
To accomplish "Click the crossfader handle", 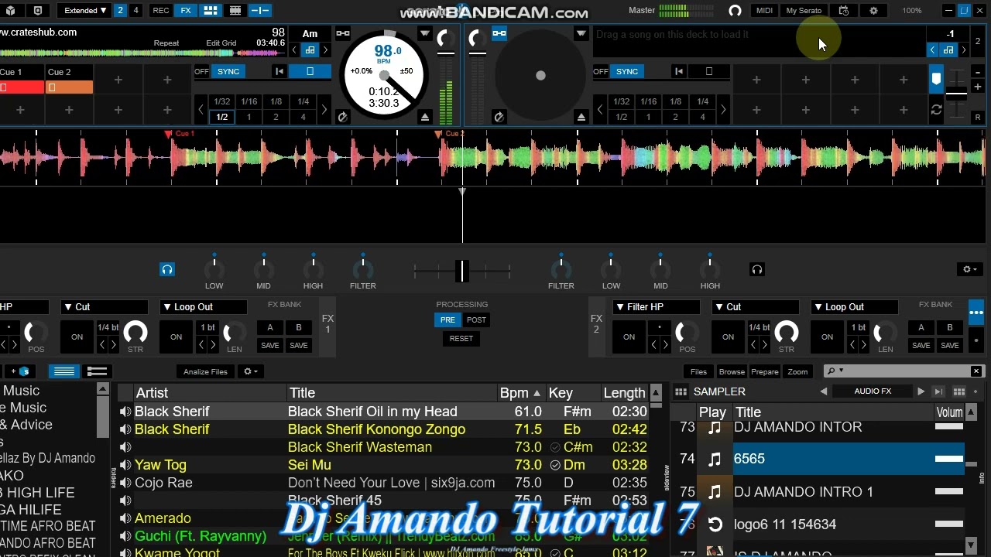I will tap(462, 271).
